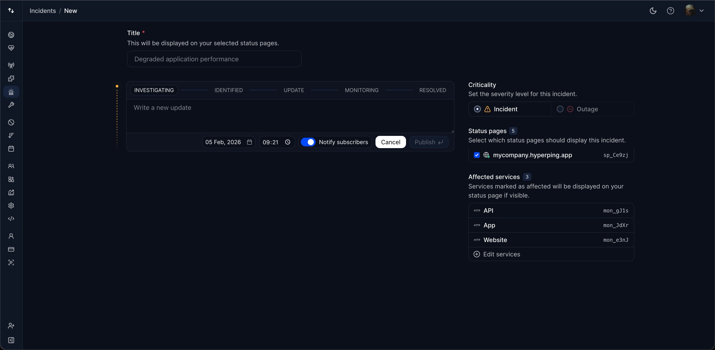Click the heartbeat health icon in sidebar

click(11, 48)
